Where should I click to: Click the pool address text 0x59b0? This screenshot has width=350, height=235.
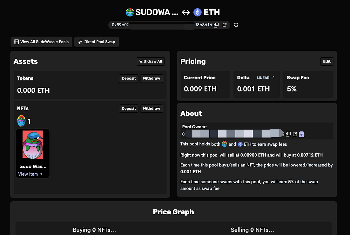[x=120, y=25]
